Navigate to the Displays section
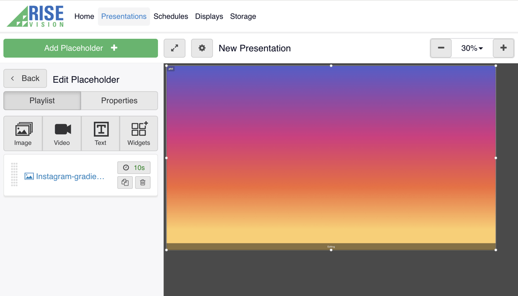The image size is (518, 296). tap(209, 16)
